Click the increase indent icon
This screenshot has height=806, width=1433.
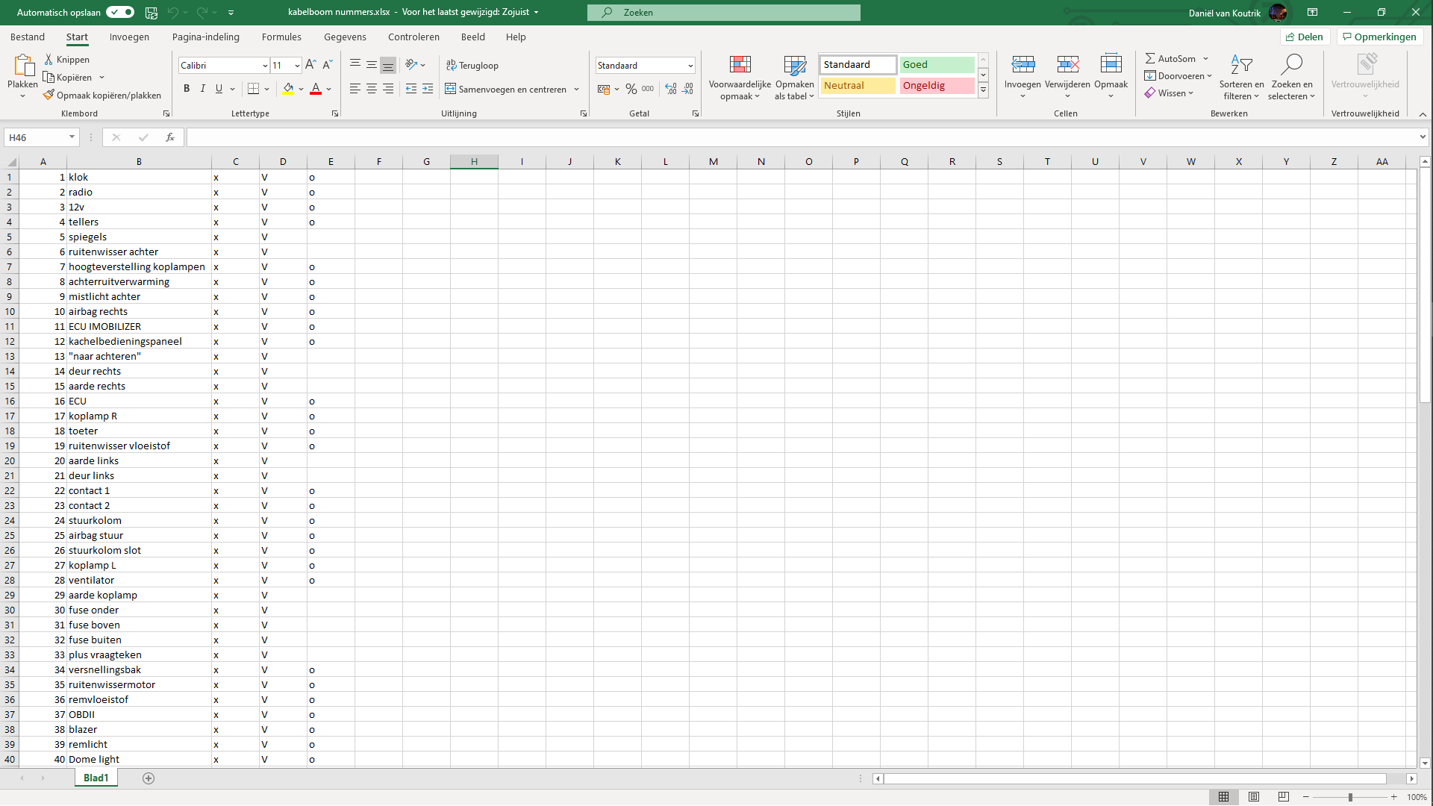click(x=428, y=89)
